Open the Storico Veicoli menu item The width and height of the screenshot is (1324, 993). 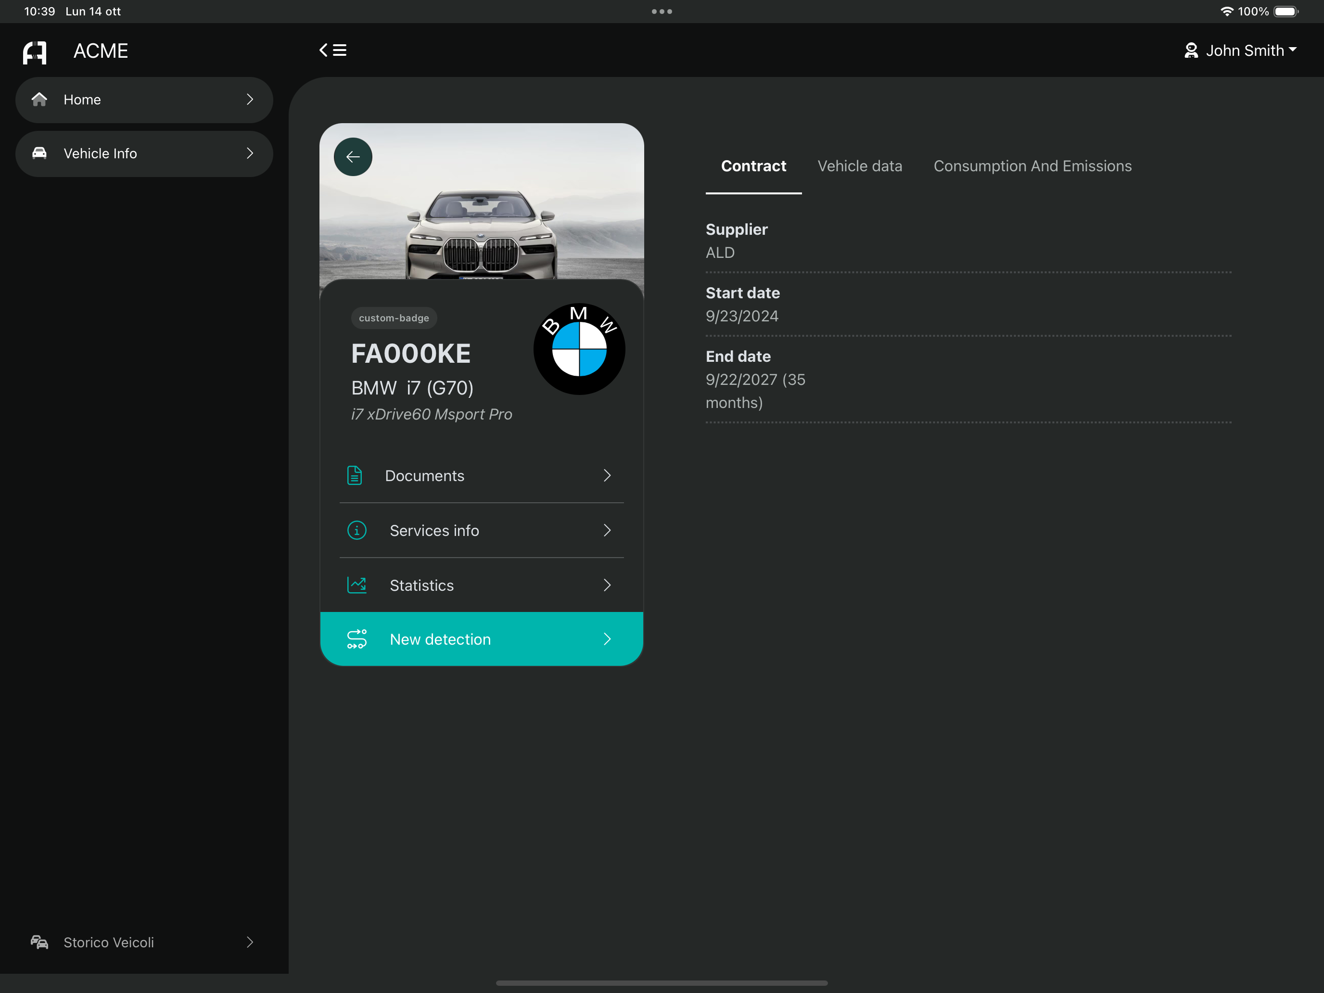tap(144, 942)
